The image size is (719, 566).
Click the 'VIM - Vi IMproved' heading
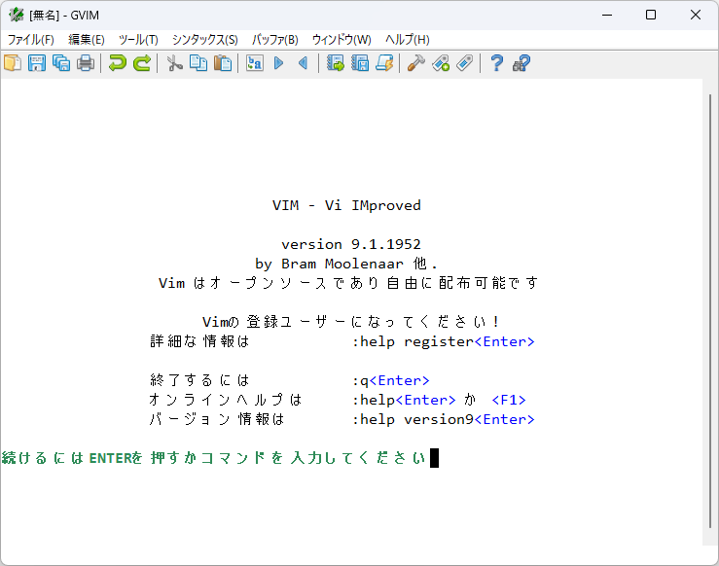click(346, 205)
